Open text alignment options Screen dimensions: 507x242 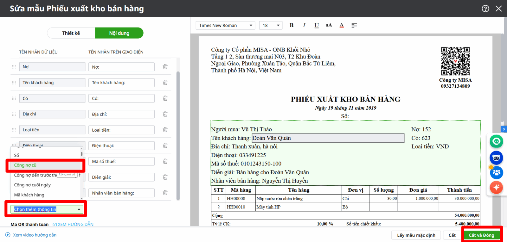pos(354,25)
